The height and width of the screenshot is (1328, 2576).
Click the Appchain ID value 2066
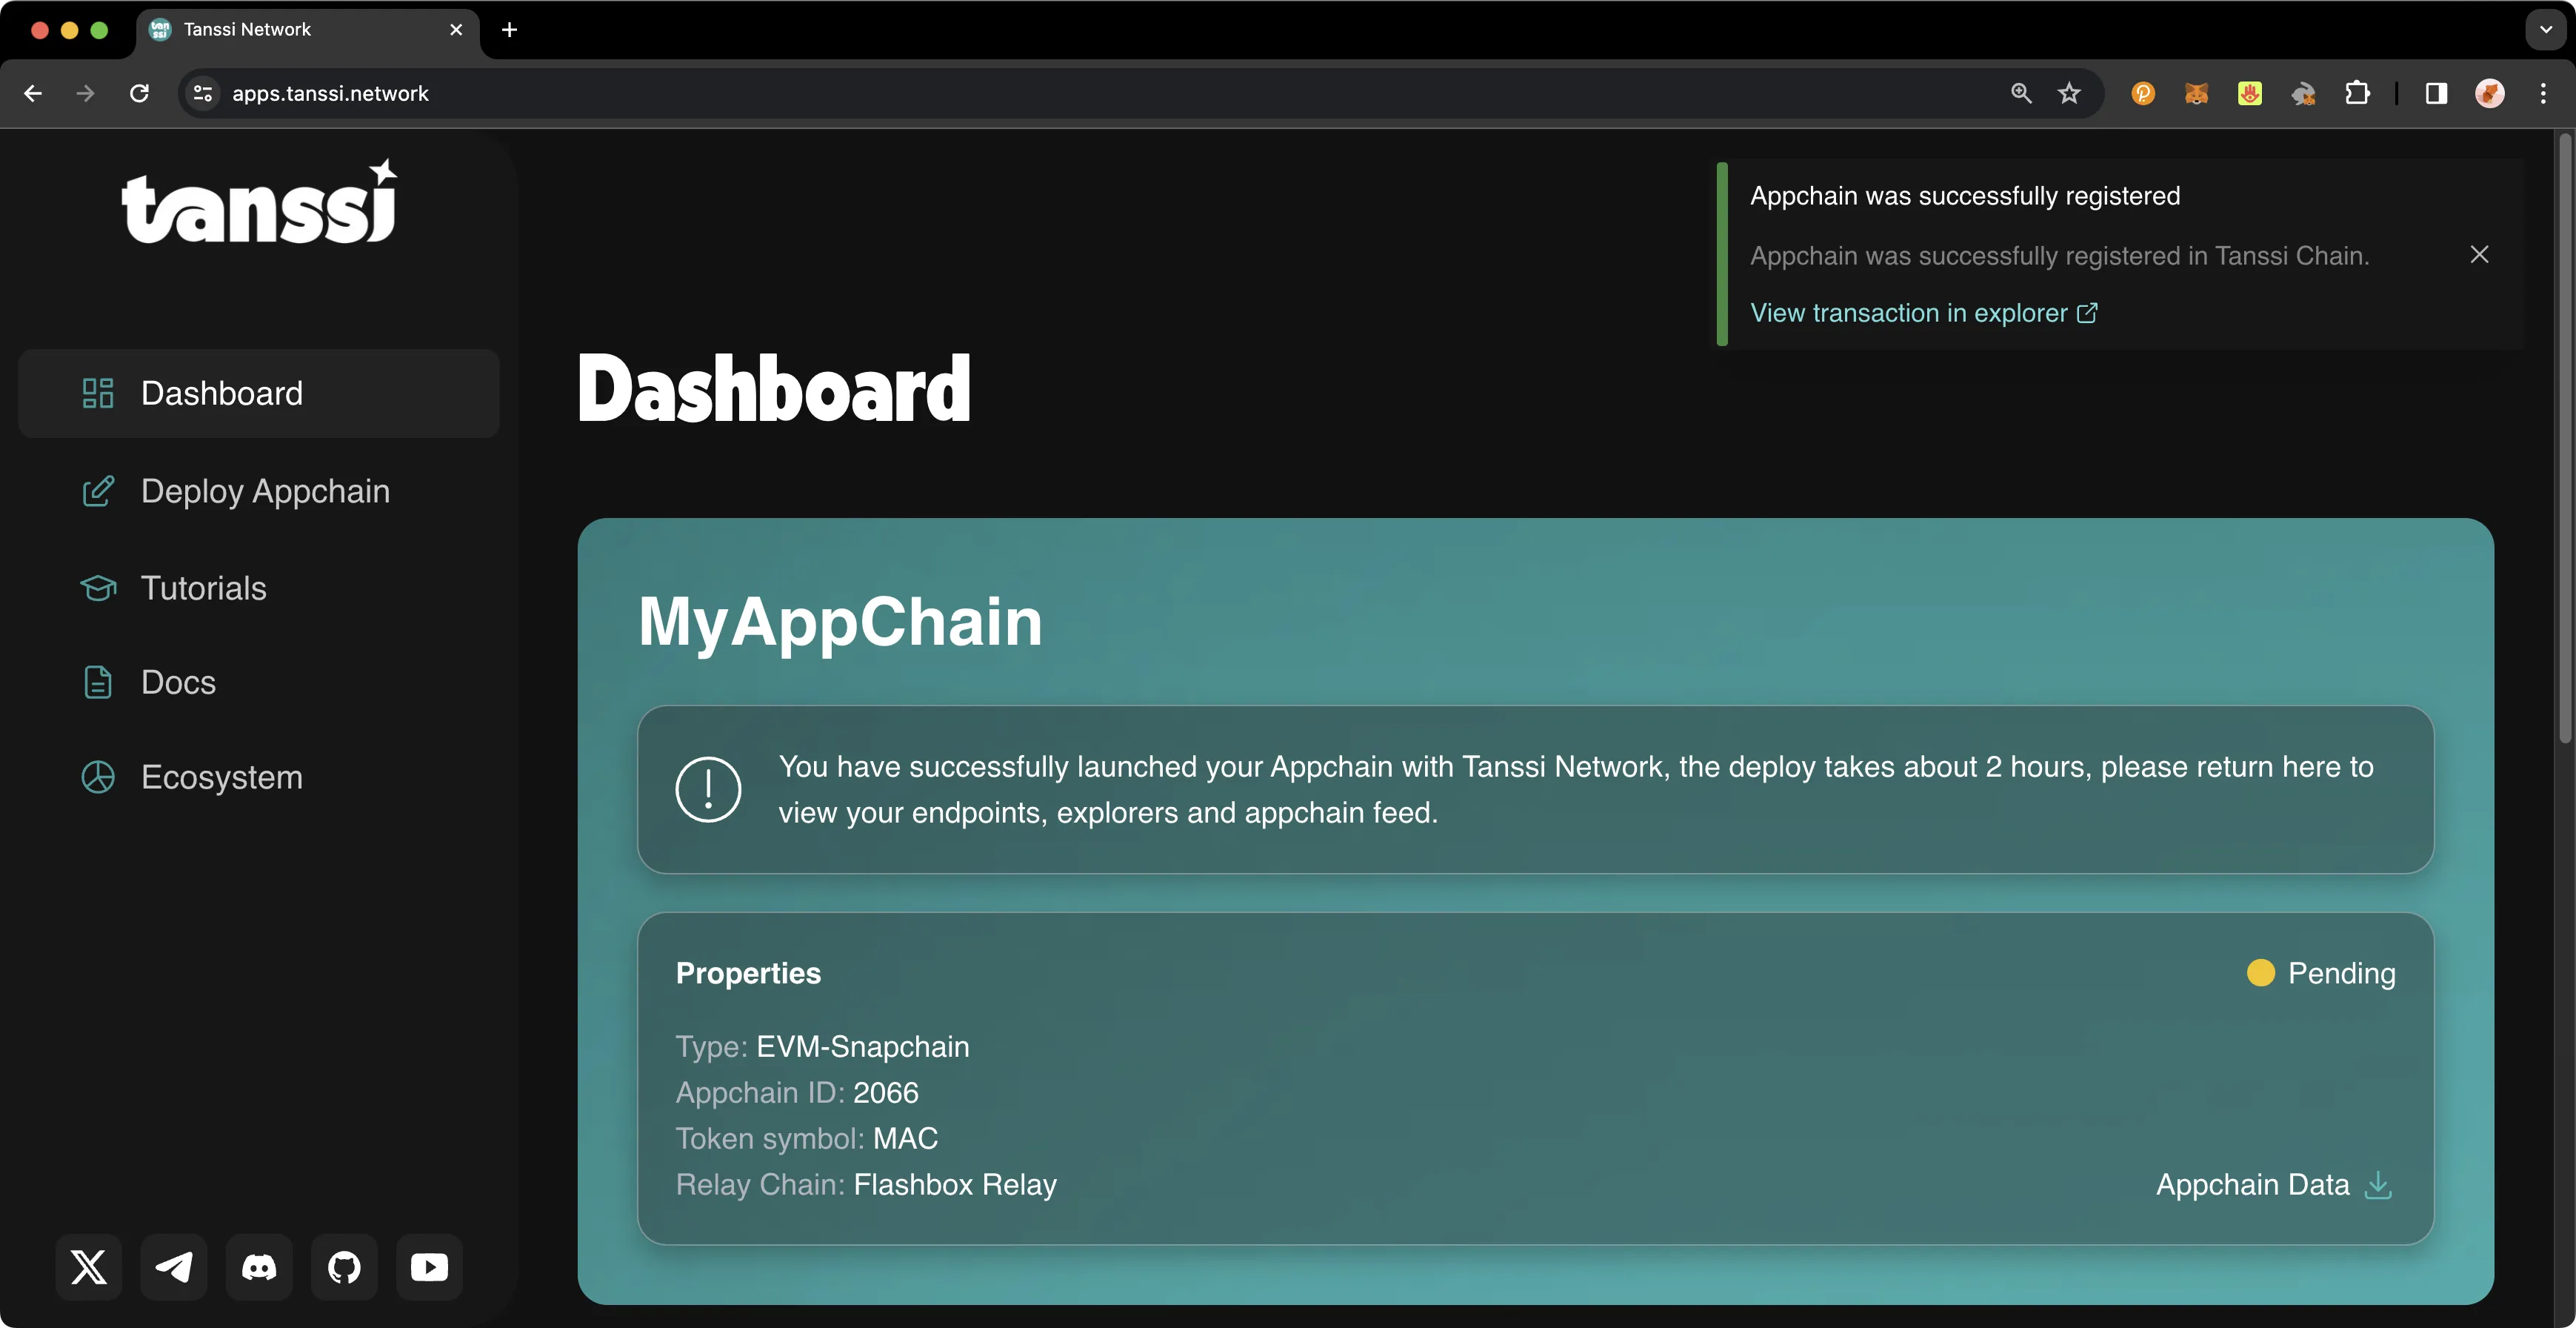[886, 1093]
